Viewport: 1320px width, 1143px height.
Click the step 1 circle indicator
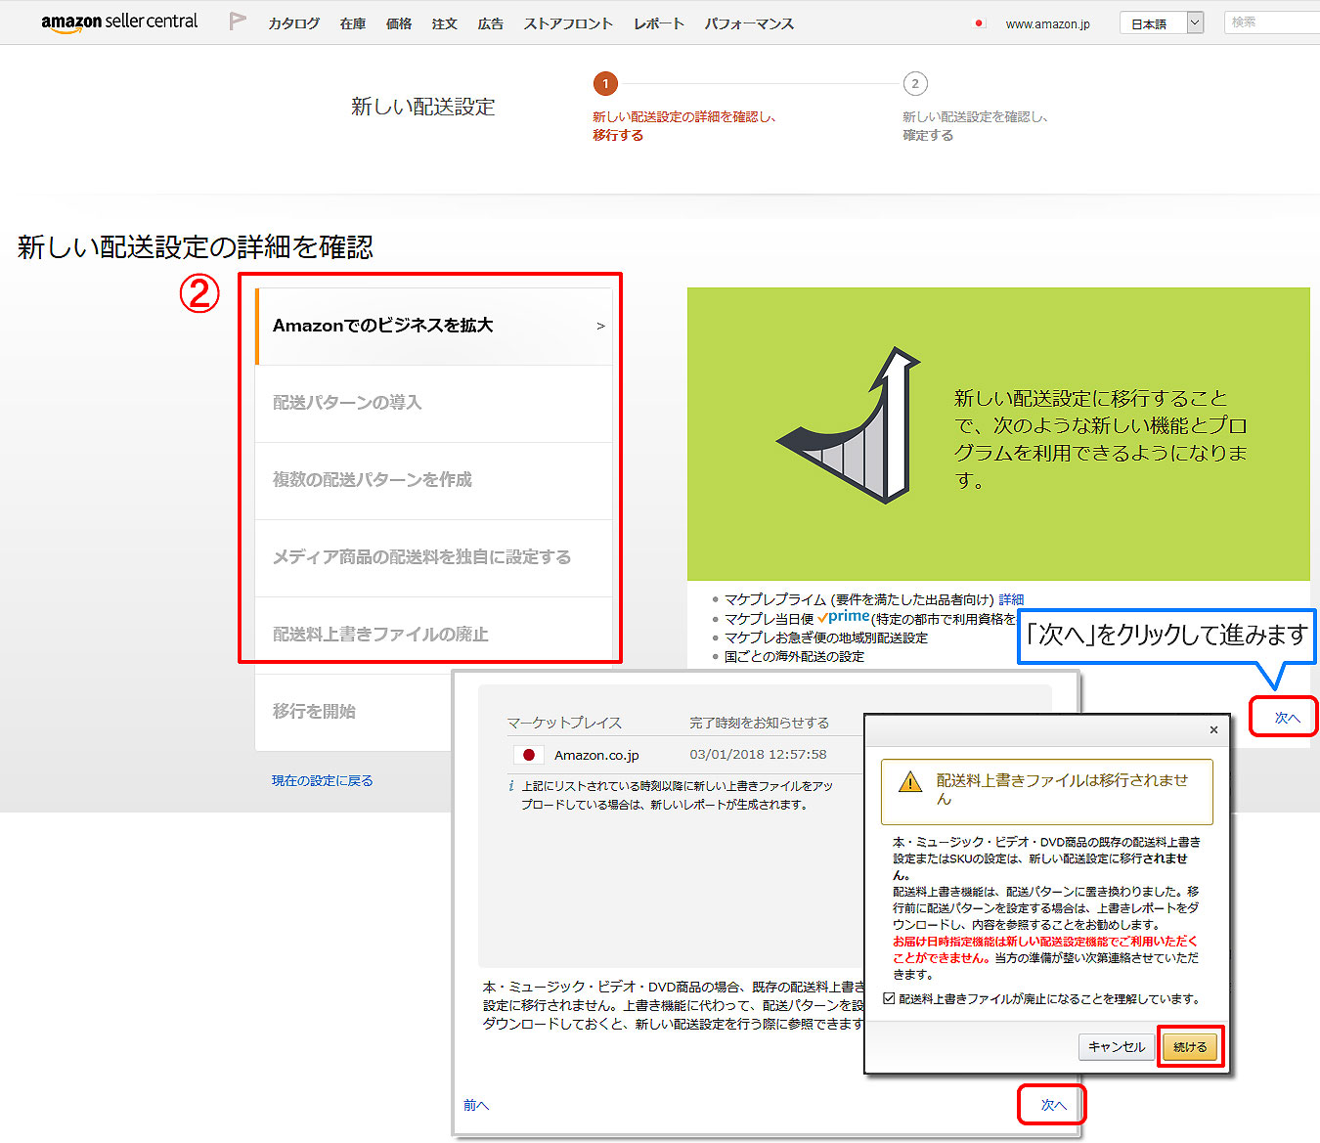click(x=605, y=84)
